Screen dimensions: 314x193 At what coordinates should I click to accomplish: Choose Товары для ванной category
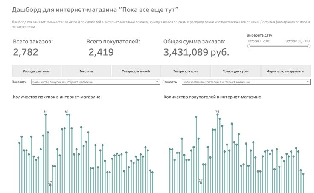point(136,71)
